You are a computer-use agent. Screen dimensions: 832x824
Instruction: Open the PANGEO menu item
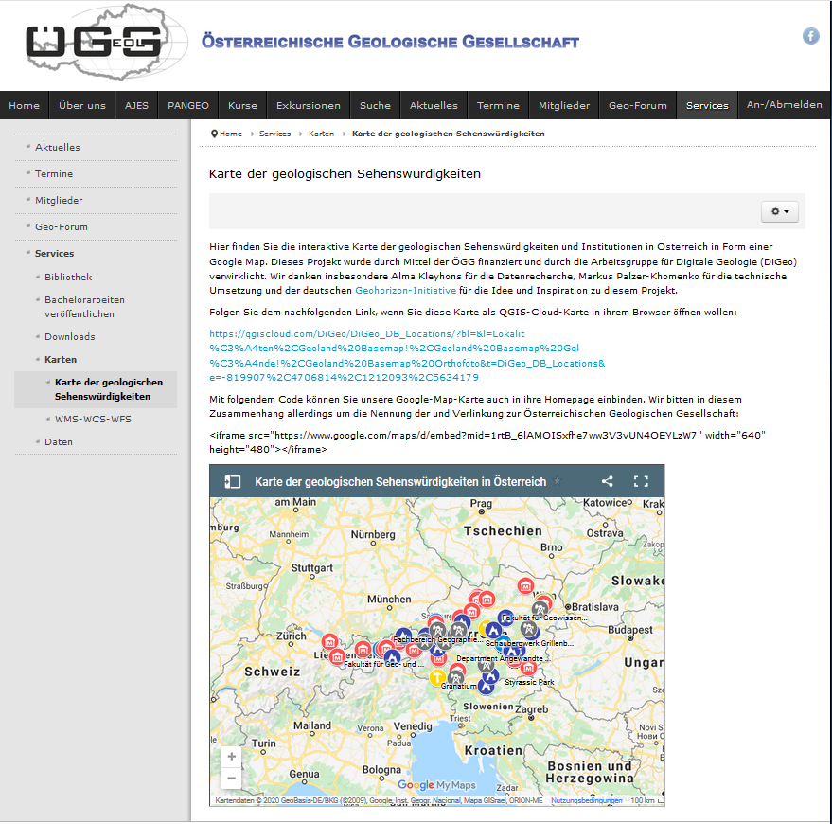coord(188,105)
